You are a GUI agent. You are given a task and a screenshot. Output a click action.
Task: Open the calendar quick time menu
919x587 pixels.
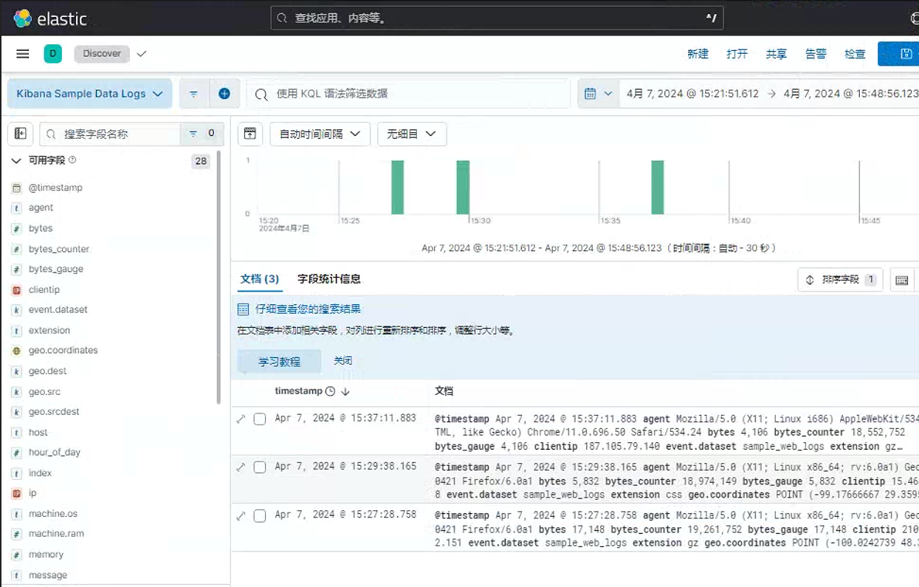click(598, 94)
